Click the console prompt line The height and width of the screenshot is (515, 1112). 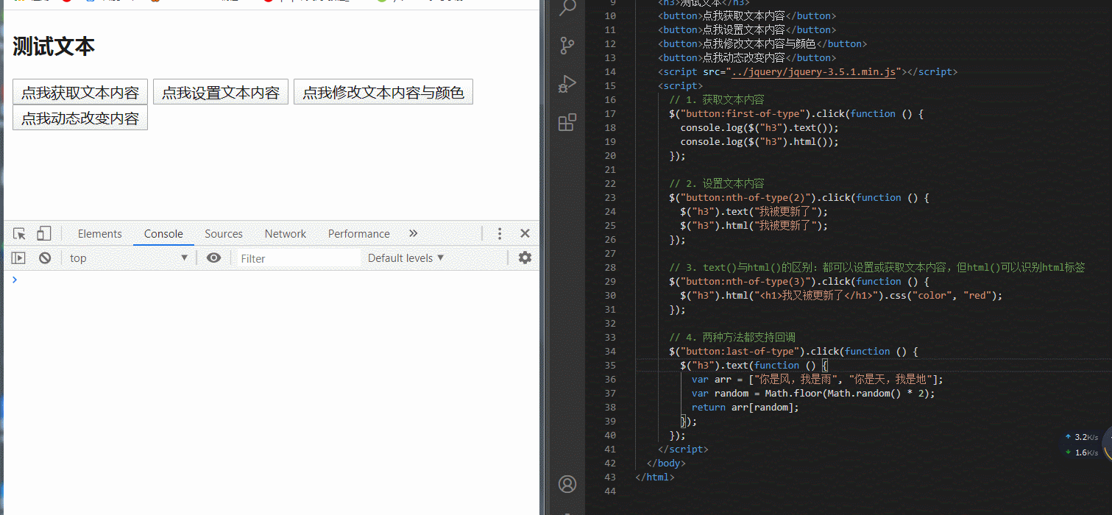tap(272, 280)
